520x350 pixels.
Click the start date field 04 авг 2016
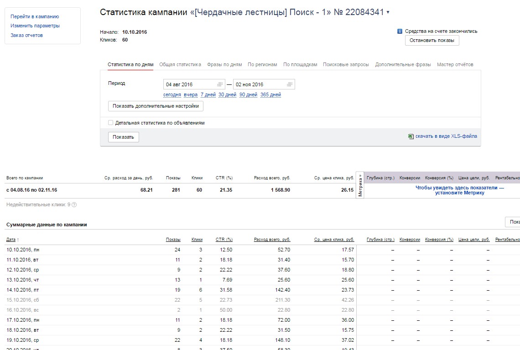coord(194,84)
